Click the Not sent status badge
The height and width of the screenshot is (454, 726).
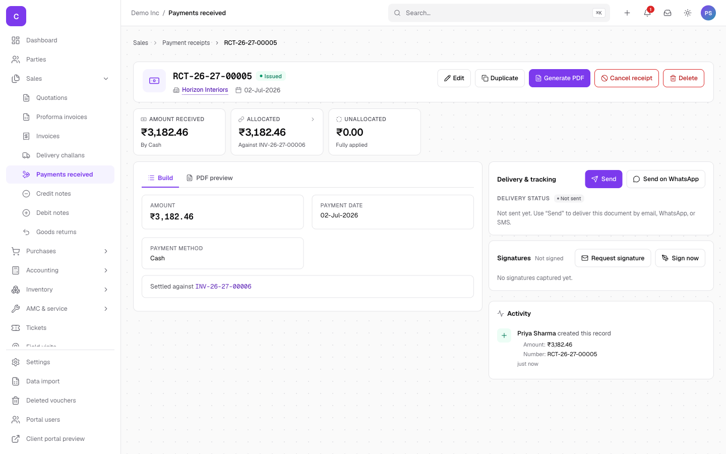point(569,199)
